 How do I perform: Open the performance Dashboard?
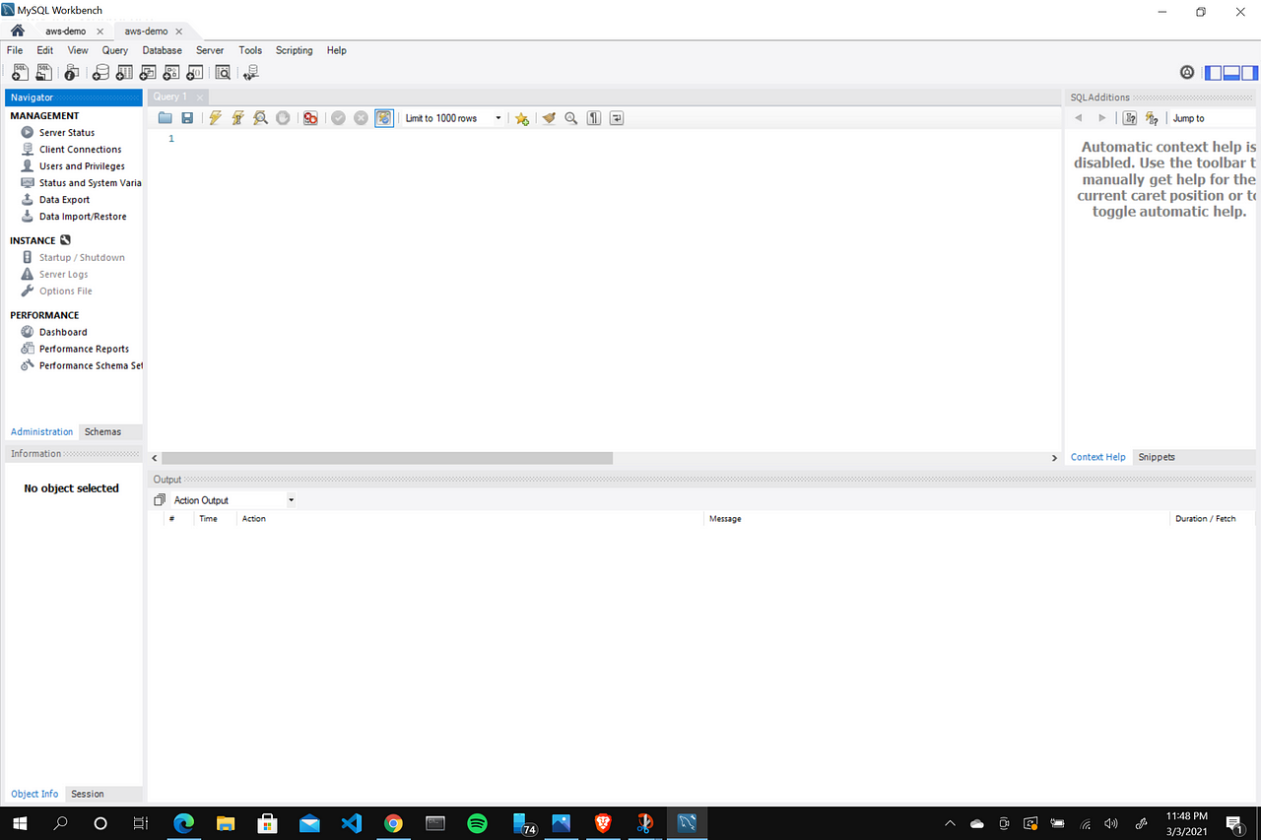pyautogui.click(x=63, y=332)
